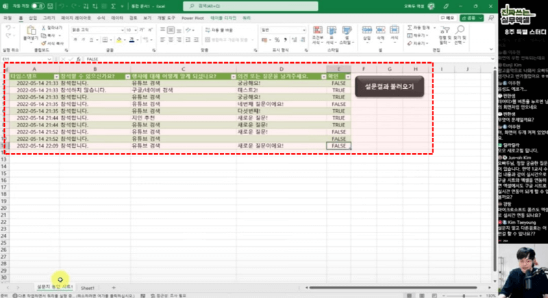Click the cell borders icon
This screenshot has width=548, height=298.
pyautogui.click(x=105, y=40)
